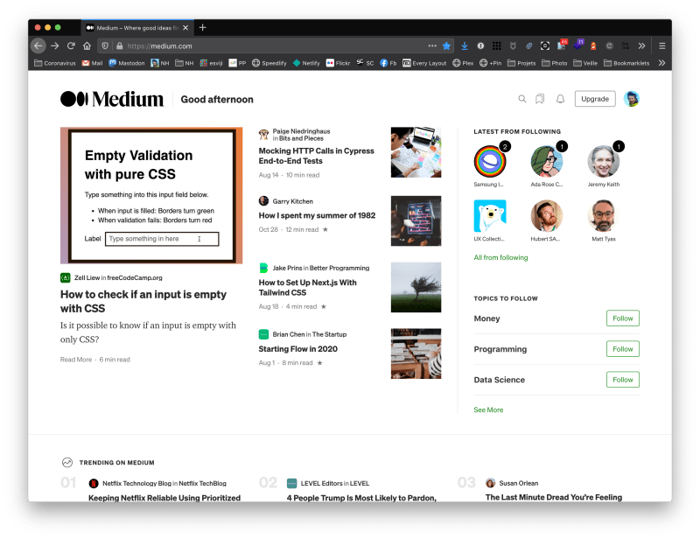The image size is (700, 539).
Task: Follow the Data Science topic
Action: (623, 380)
